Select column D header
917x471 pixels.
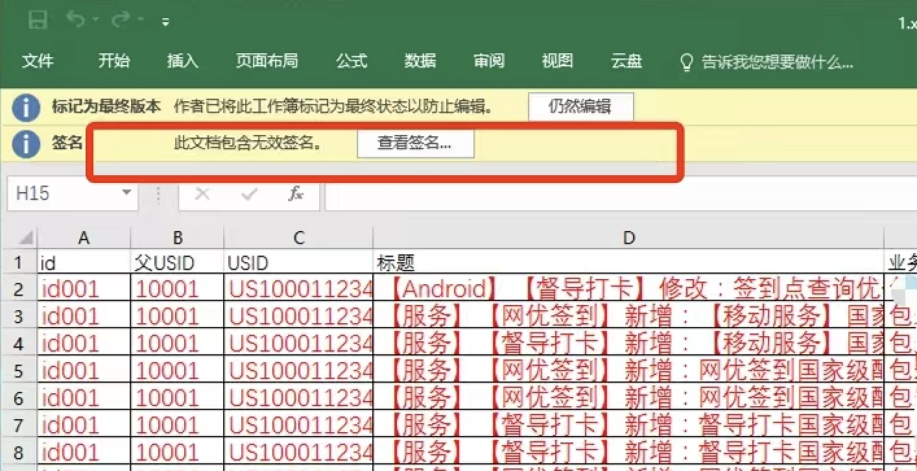[628, 238]
